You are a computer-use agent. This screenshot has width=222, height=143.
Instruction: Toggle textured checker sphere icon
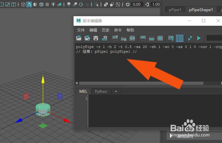(47, 4)
